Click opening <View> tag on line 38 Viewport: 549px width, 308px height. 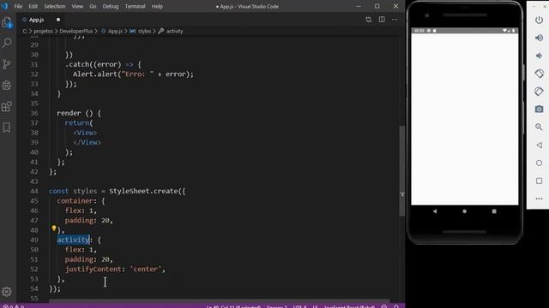point(85,133)
